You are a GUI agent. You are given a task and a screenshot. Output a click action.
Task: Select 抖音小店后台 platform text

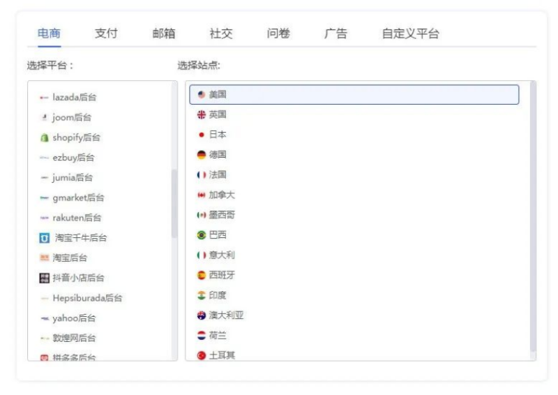(78, 278)
